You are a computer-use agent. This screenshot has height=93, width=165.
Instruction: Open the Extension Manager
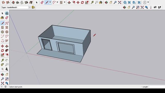click(x=139, y=2)
